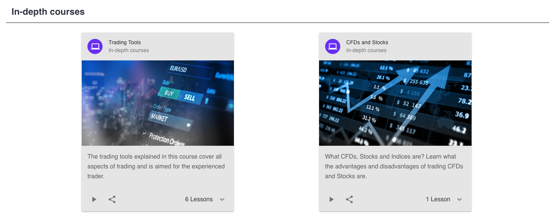
Task: Click the CFDs and Stocks laptop avatar icon
Action: tap(333, 46)
